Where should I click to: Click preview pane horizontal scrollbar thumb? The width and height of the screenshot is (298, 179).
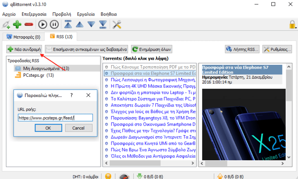tap(216, 163)
